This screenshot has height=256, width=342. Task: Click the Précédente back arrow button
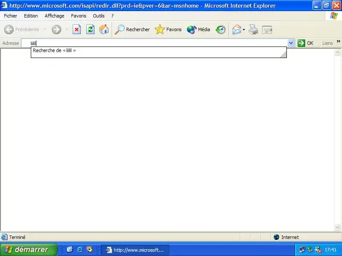point(22,29)
